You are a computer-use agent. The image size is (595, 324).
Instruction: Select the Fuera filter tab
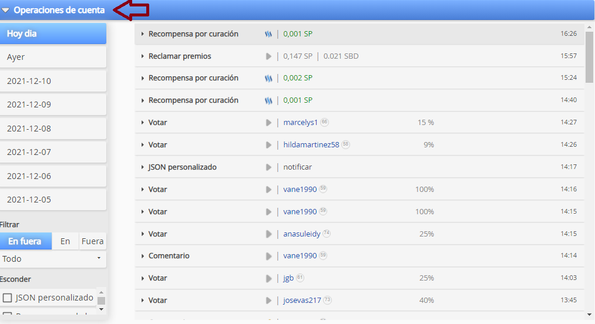point(92,241)
